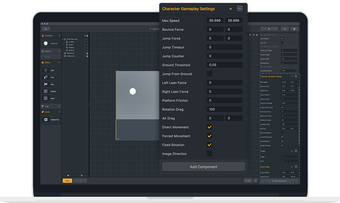Select the Flag effect icon
Screen dimensions: 340x203
point(45,84)
